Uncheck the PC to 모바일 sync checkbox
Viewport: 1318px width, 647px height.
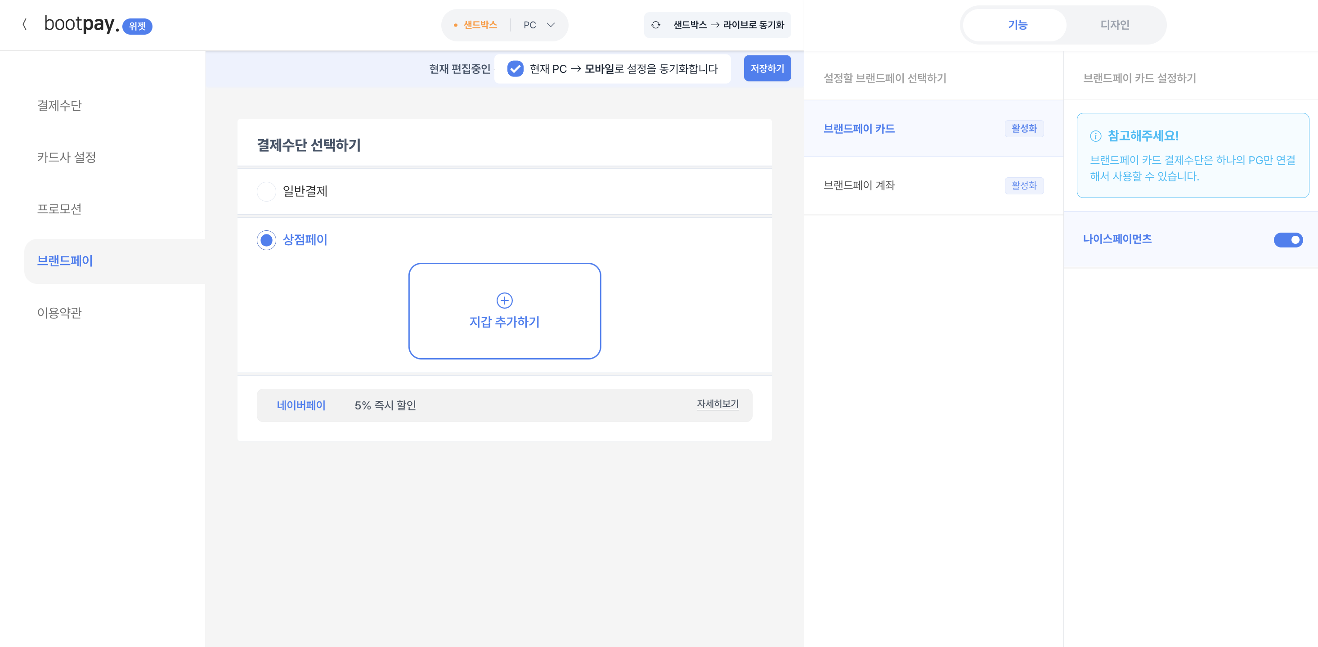pos(515,68)
